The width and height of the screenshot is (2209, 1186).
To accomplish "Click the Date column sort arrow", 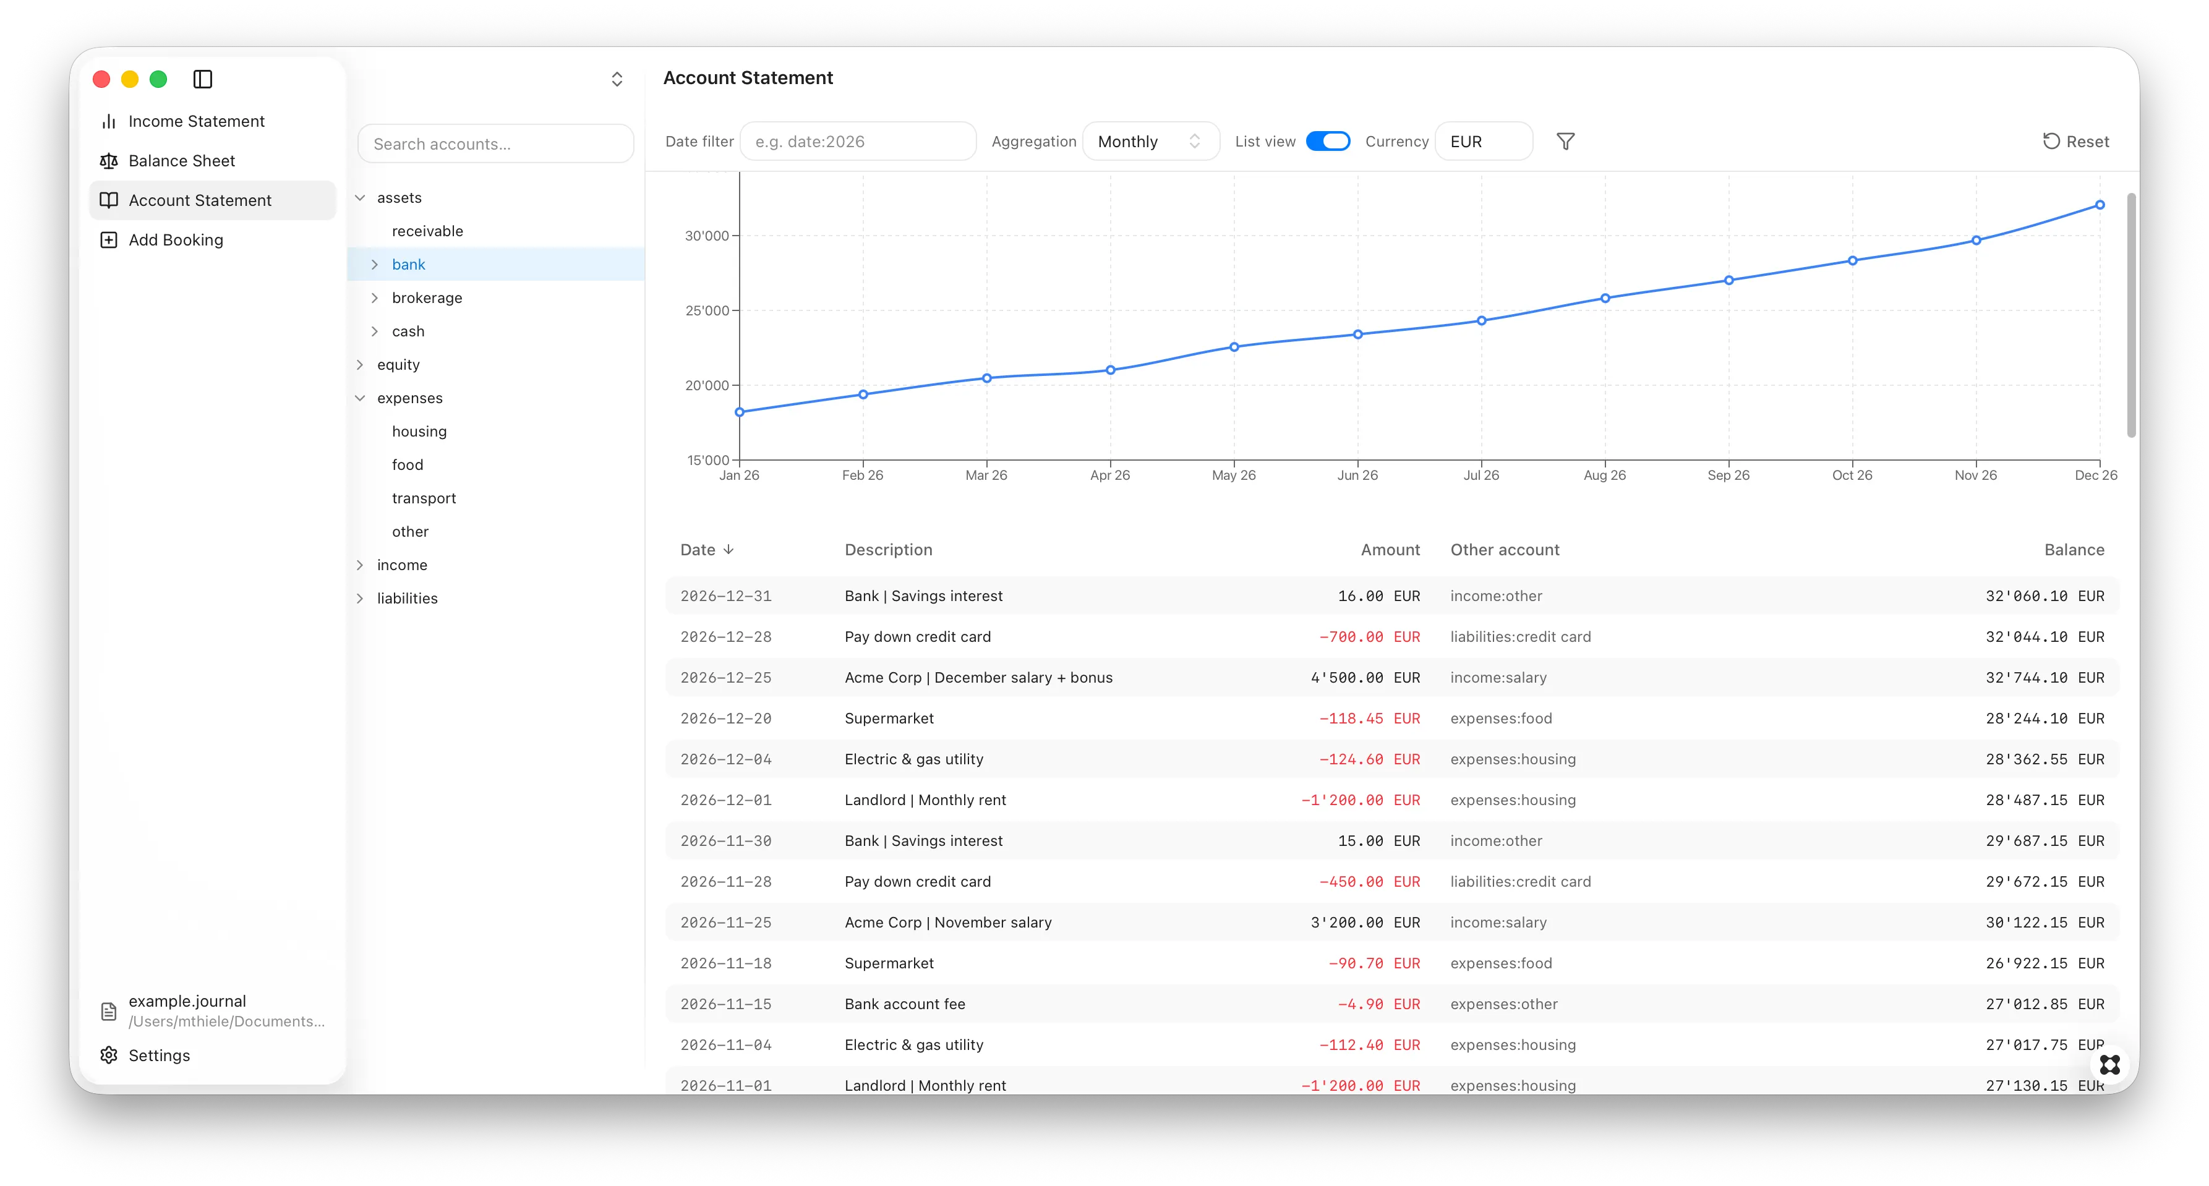I will [x=728, y=549].
